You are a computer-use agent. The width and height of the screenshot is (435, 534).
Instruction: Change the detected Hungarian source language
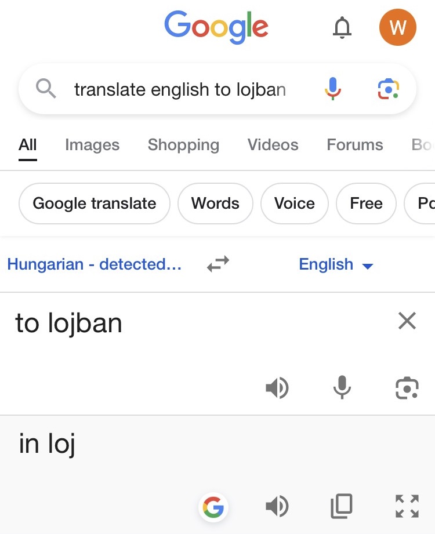(94, 265)
